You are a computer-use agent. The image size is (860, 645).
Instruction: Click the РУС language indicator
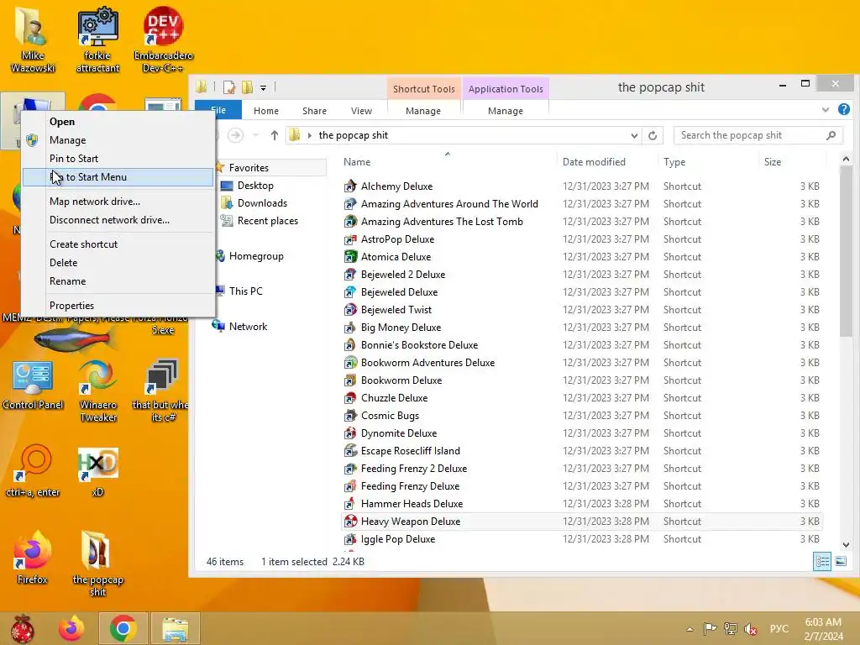[779, 629]
